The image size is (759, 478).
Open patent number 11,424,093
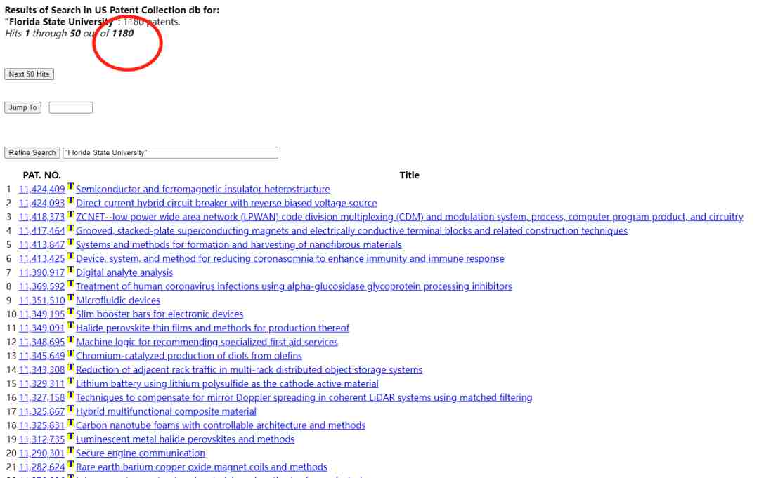(x=41, y=204)
